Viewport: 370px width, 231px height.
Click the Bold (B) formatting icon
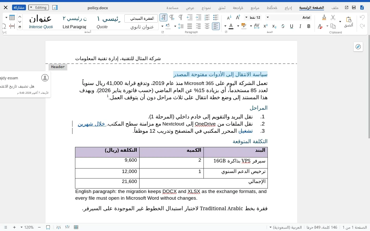309,26
